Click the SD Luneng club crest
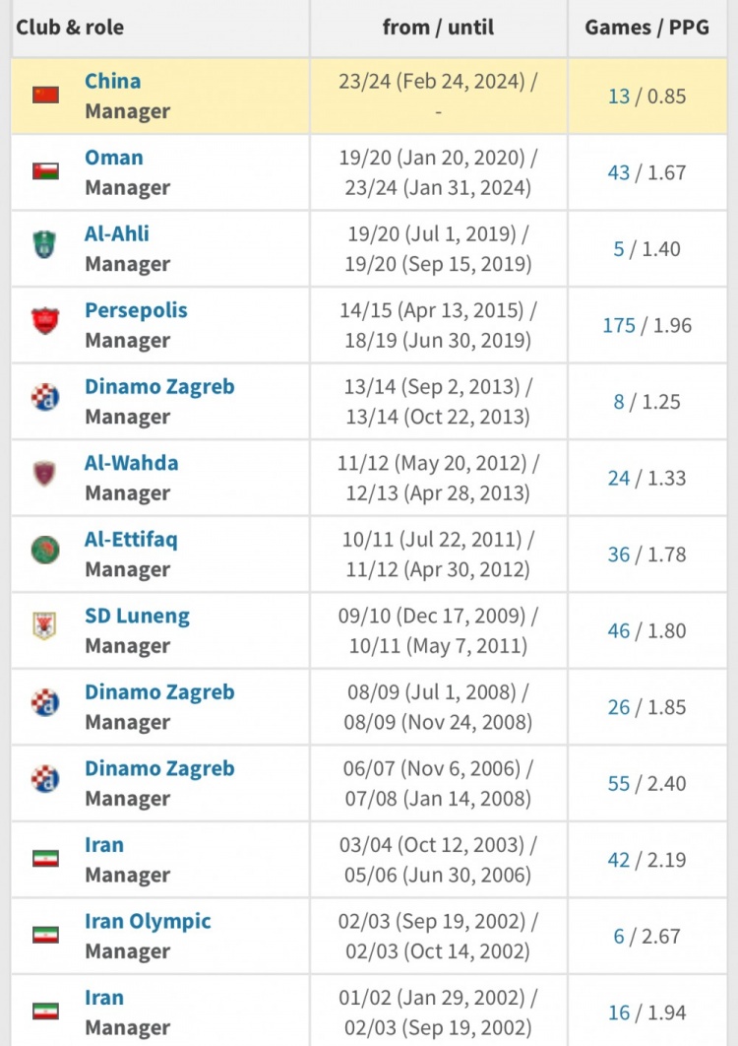The image size is (738, 1046). tap(45, 626)
